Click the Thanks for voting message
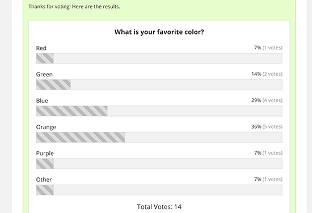 [74, 7]
